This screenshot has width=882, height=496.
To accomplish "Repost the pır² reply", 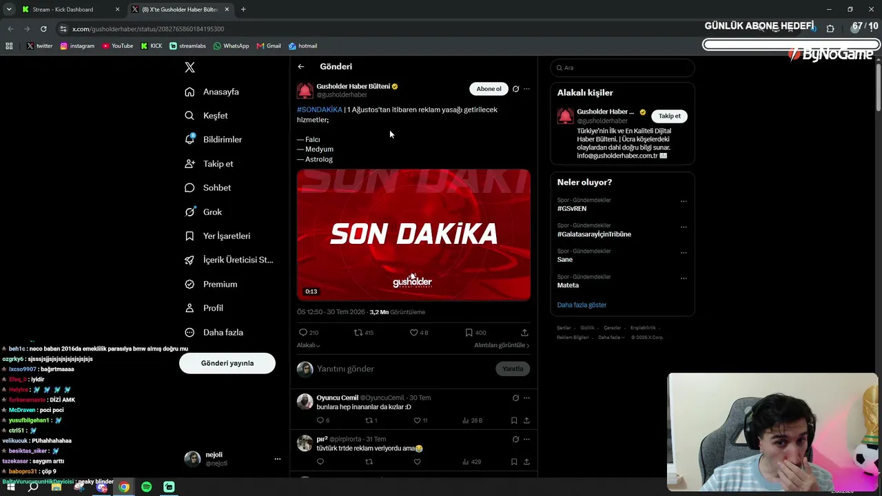I will tap(369, 462).
